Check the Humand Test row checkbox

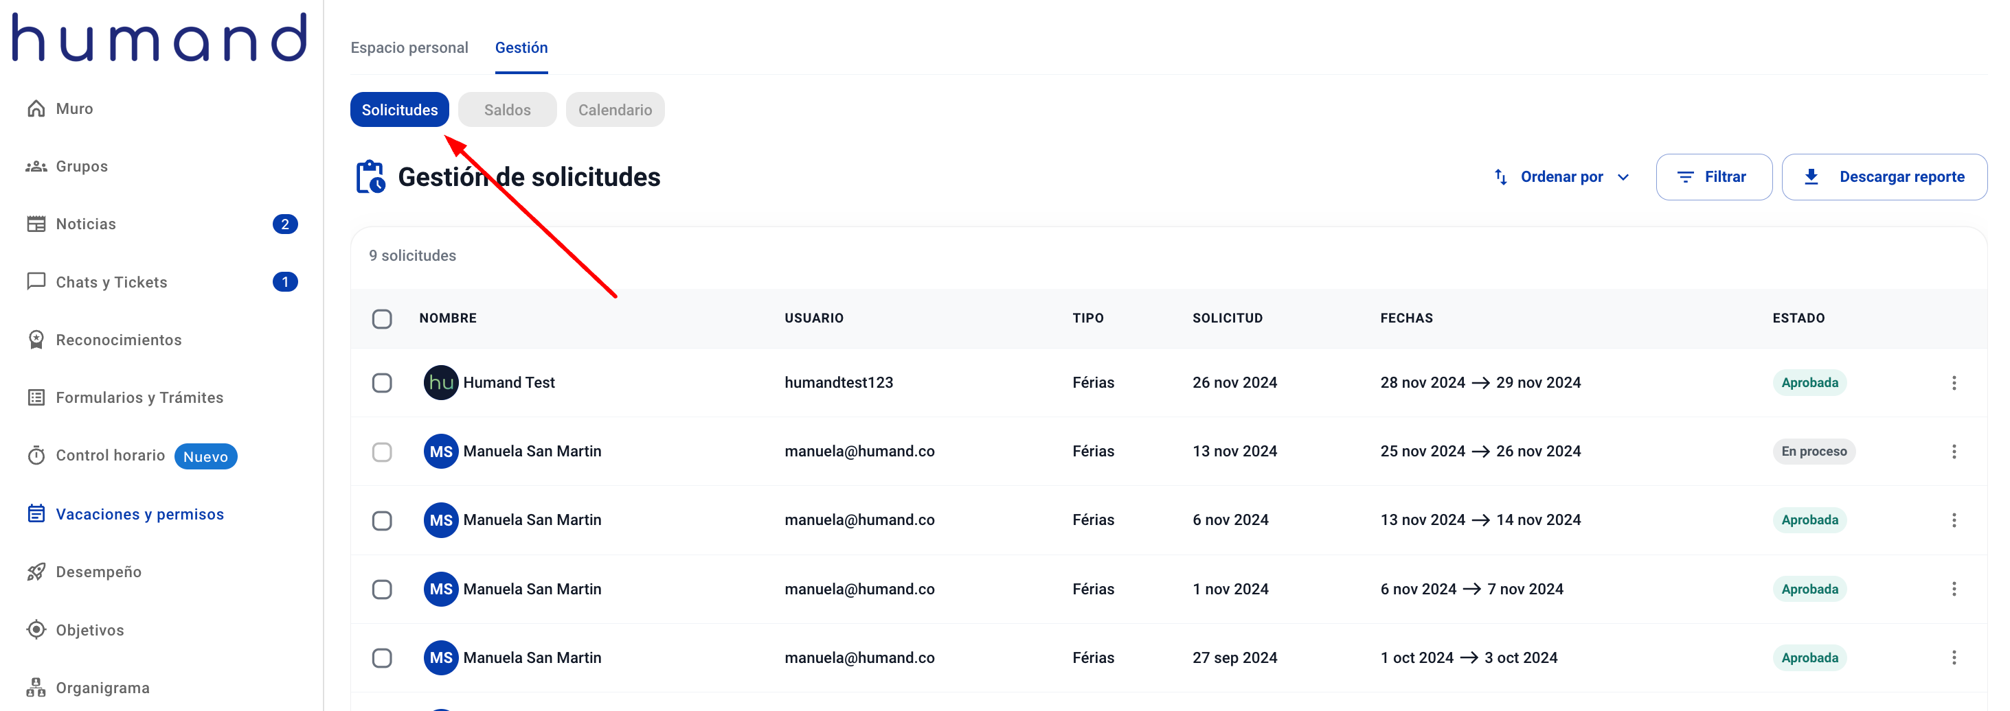[x=381, y=383]
